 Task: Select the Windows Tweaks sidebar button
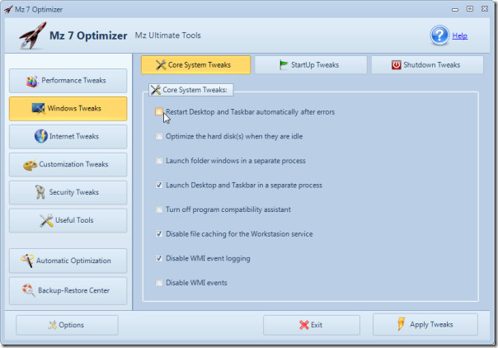[68, 109]
